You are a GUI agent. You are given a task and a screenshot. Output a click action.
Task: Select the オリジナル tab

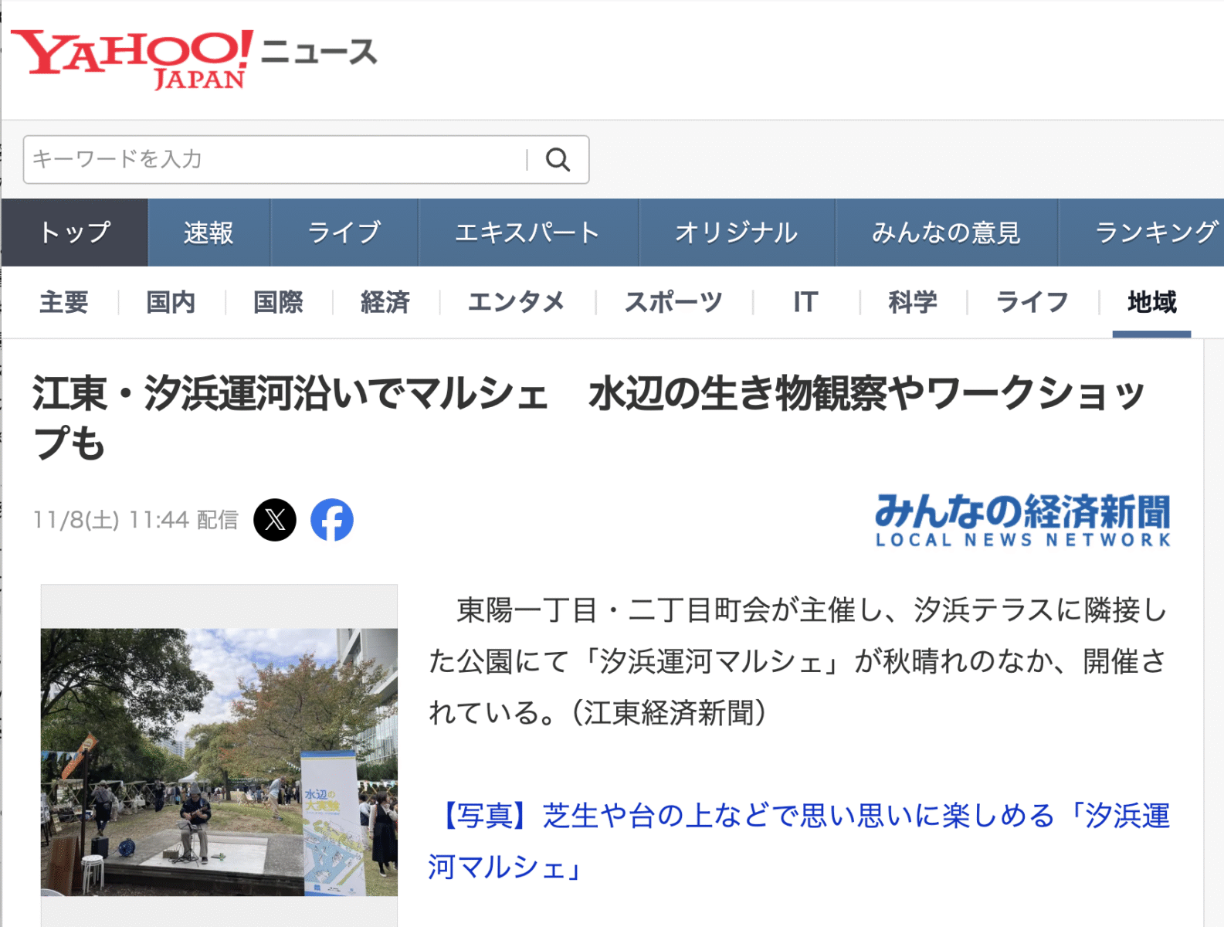pyautogui.click(x=736, y=233)
